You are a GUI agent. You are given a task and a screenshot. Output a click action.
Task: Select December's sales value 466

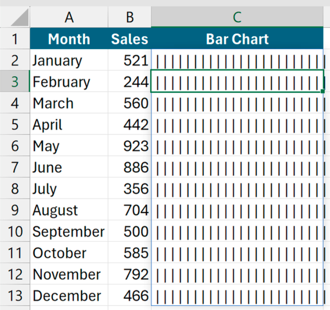130,296
